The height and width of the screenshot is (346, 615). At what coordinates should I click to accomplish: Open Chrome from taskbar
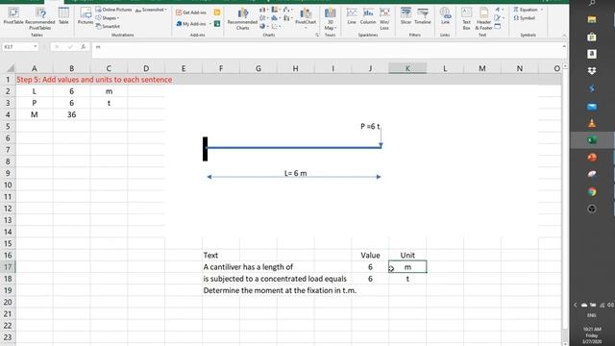click(592, 191)
